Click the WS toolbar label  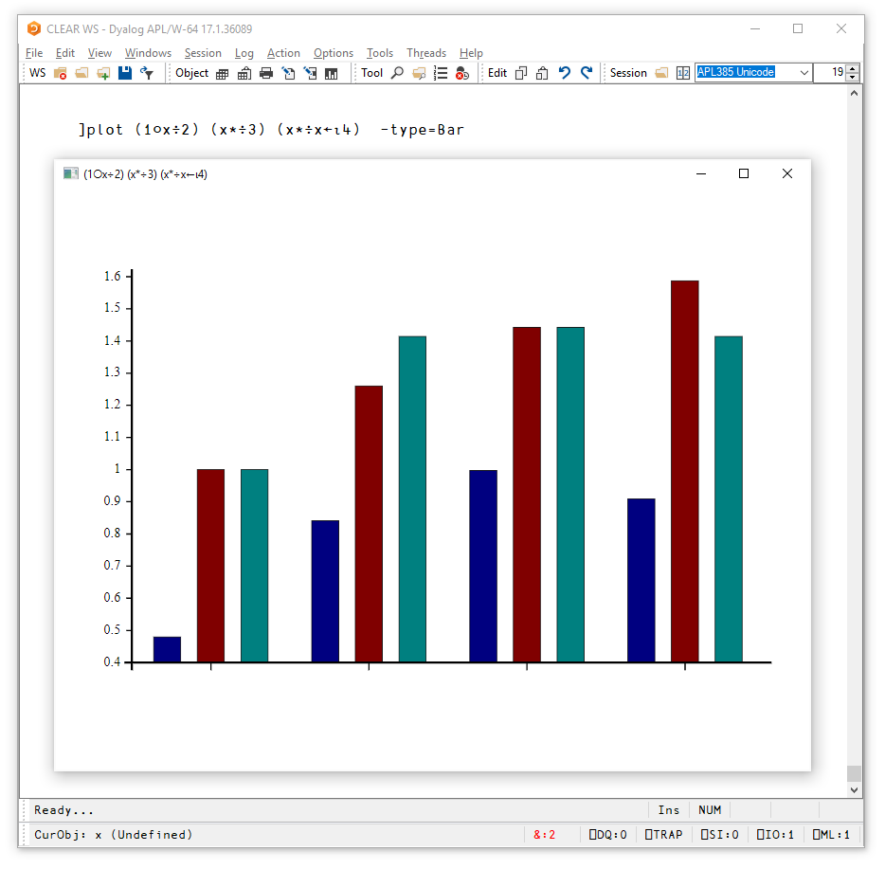click(37, 73)
